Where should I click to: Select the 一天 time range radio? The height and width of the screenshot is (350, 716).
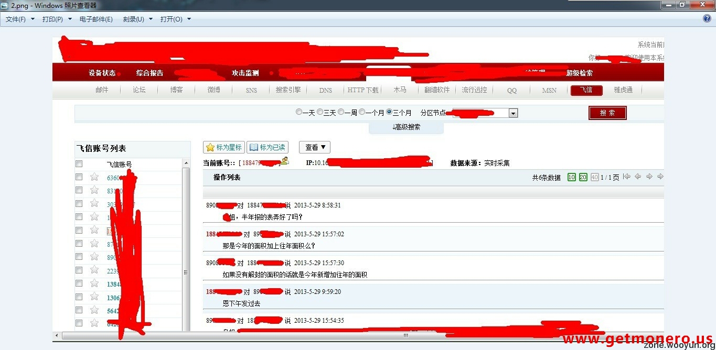tap(299, 112)
